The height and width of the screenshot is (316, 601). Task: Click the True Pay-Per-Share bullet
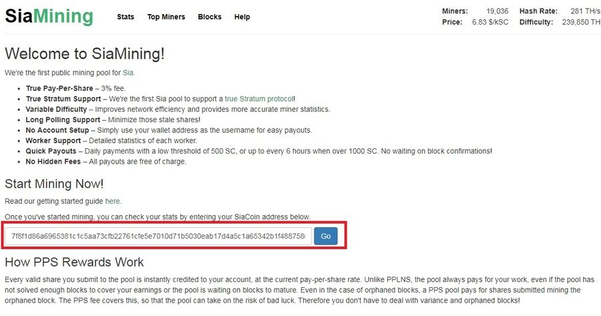pyautogui.click(x=75, y=88)
